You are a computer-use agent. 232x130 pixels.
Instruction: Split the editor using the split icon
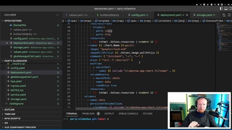click(229, 15)
